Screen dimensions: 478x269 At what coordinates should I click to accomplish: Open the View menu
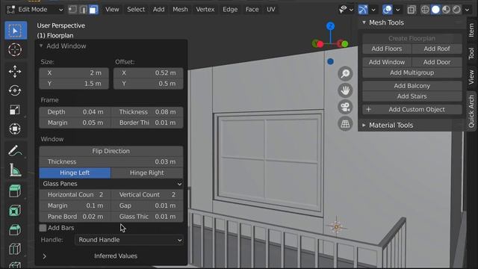(x=112, y=10)
